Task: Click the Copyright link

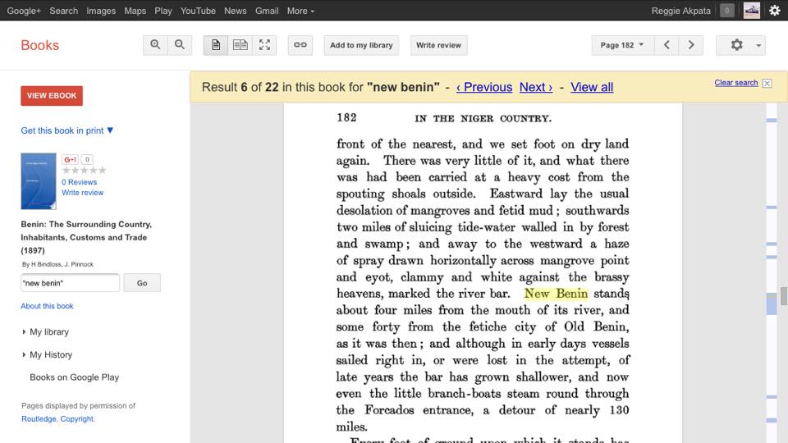Action: click(77, 419)
